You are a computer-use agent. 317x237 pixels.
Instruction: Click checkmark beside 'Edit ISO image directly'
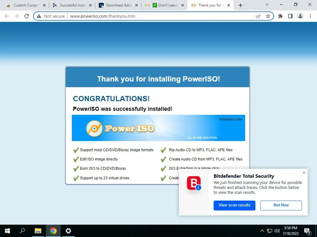76,159
